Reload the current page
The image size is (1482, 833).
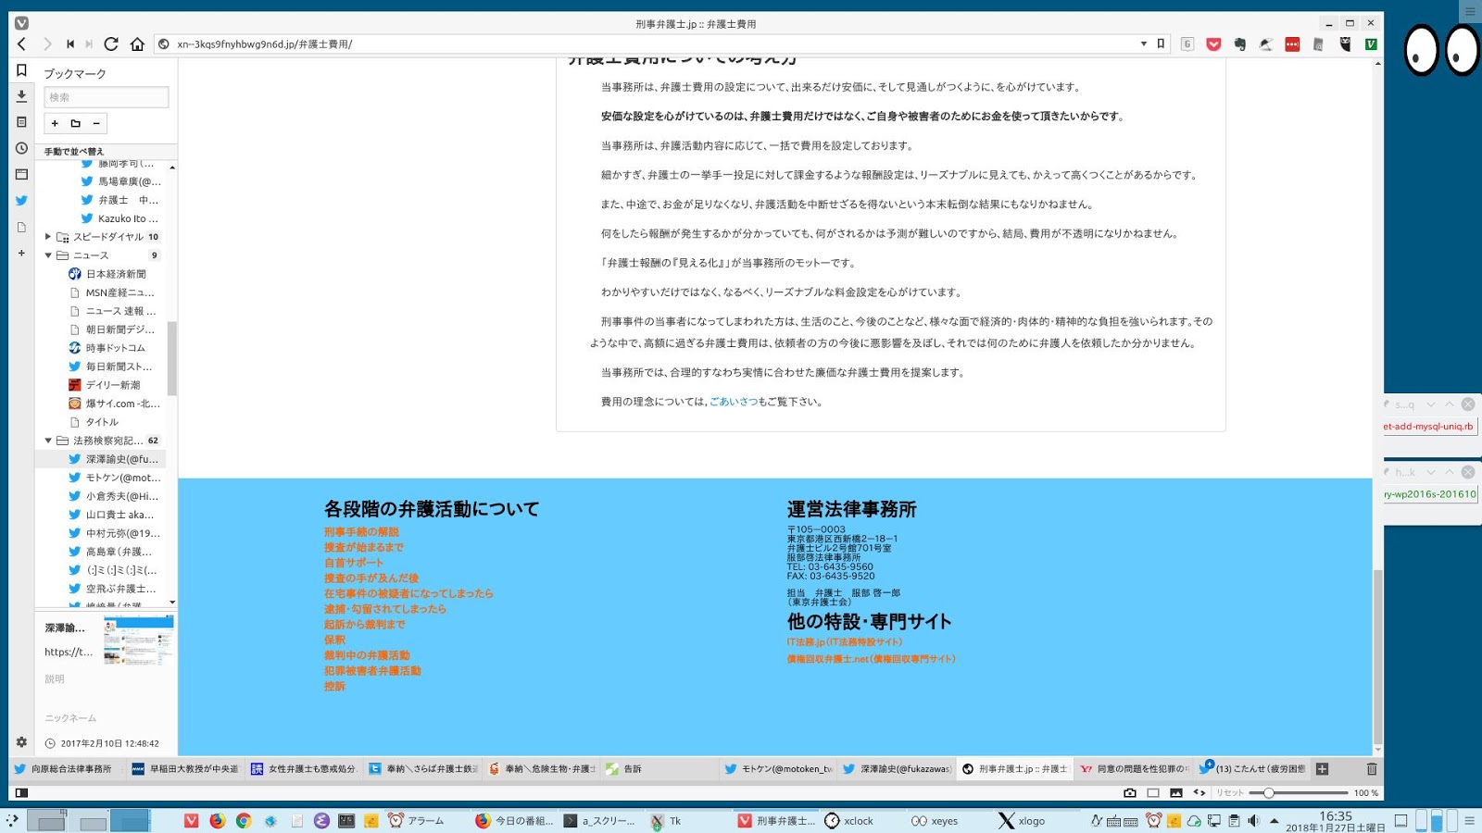[x=111, y=44]
